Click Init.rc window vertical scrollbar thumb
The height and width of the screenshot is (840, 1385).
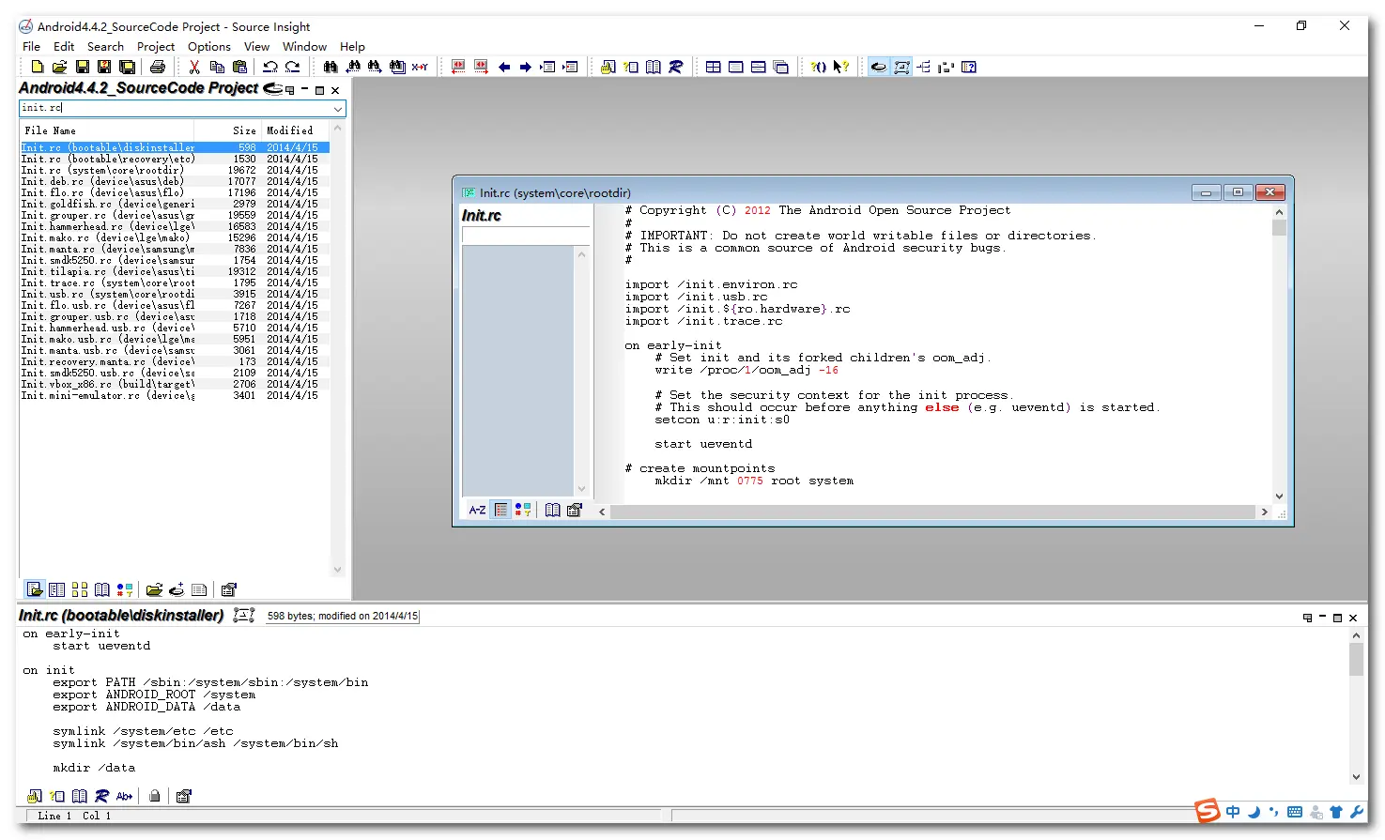(1279, 227)
